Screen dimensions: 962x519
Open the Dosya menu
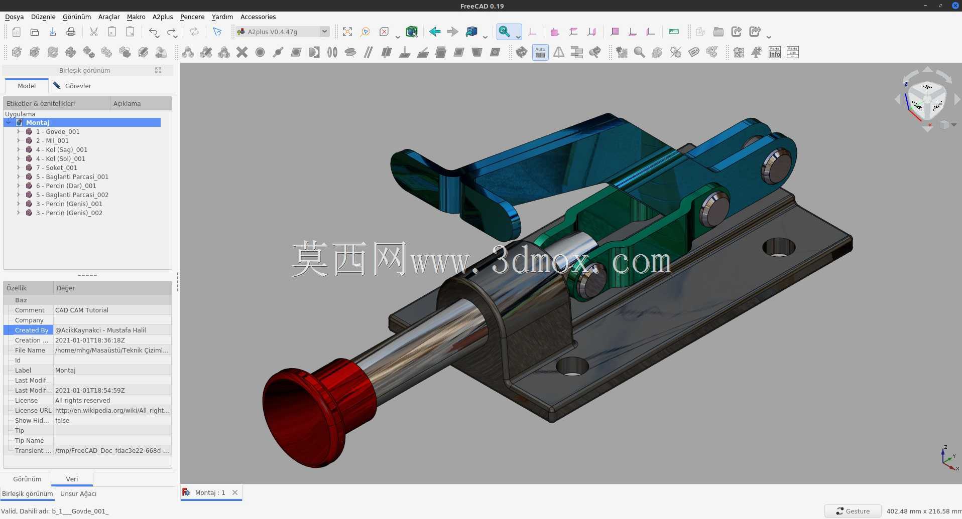[x=14, y=17]
